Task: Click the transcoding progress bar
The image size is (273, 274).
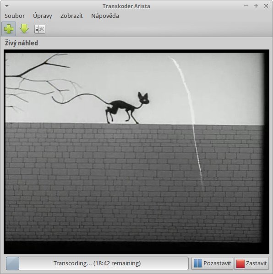Action: [x=97, y=263]
